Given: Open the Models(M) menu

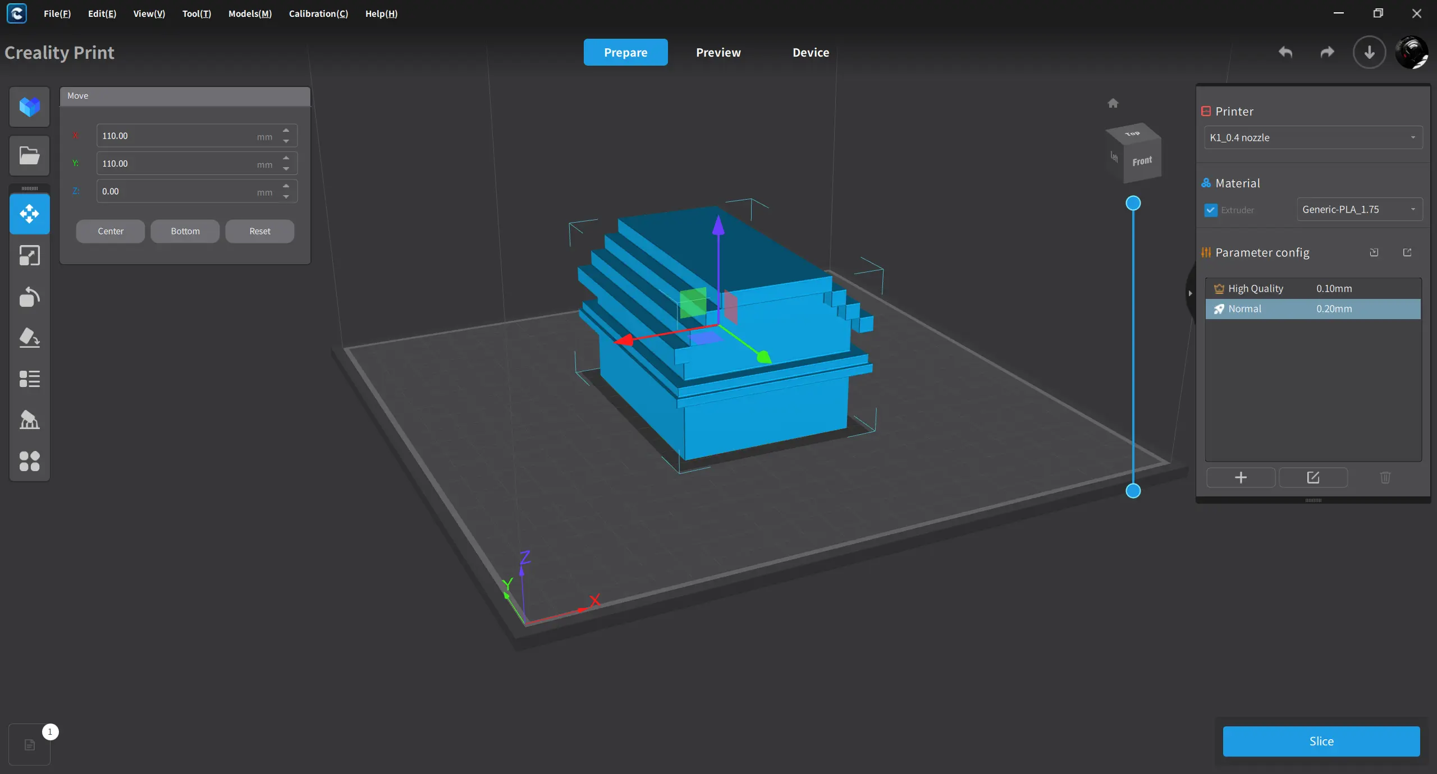Looking at the screenshot, I should (250, 13).
